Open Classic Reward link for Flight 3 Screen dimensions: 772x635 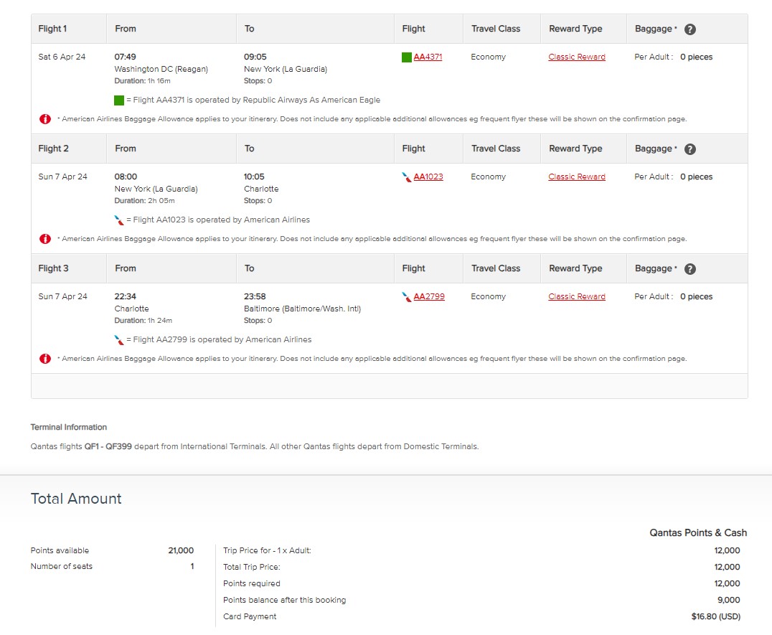coord(577,296)
